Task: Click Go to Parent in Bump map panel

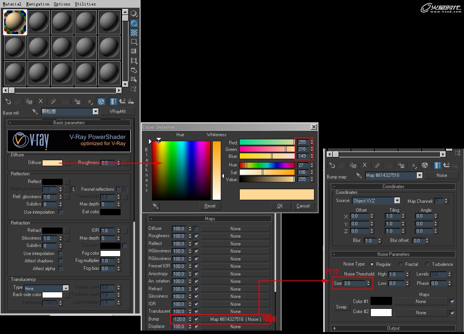Action: click(446, 165)
